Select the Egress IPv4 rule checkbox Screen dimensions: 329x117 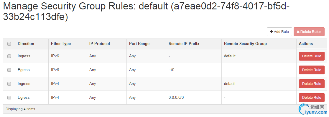coord(9,98)
